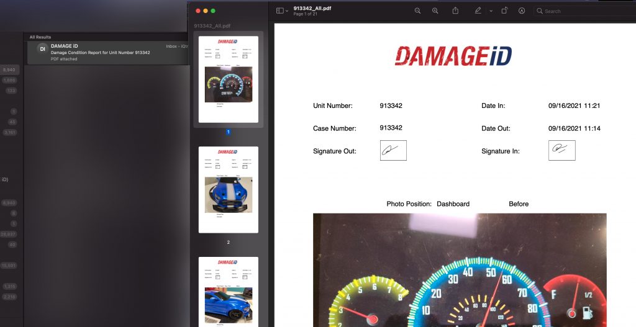Image resolution: width=636 pixels, height=327 pixels.
Task: Zoom out the PDF in Preview
Action: click(x=417, y=11)
